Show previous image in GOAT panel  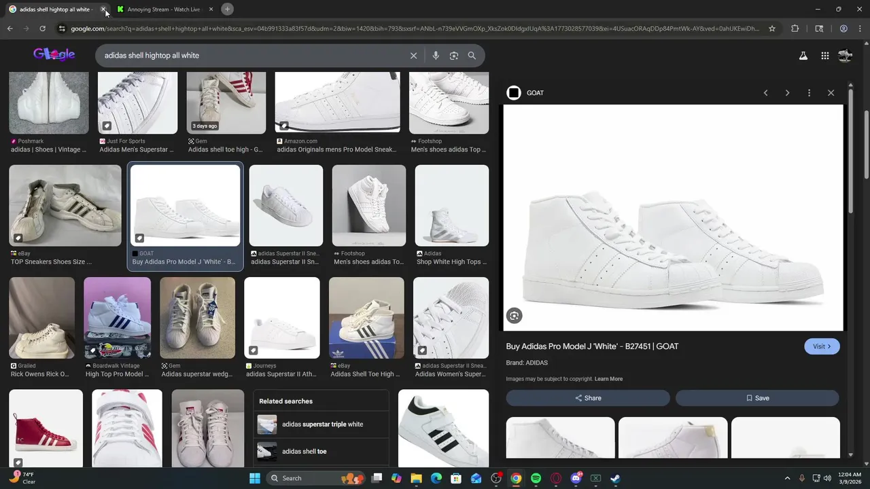765,93
